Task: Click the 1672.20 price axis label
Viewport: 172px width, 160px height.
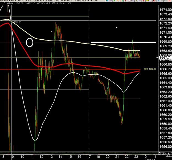Action: [165, 23]
